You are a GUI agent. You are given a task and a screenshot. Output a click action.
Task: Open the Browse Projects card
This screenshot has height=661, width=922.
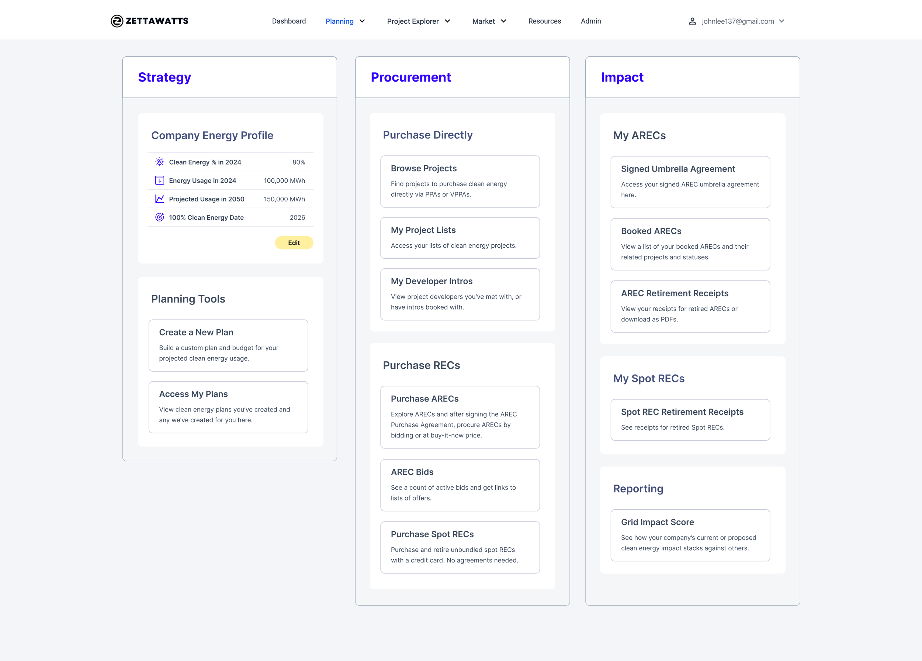pos(460,182)
